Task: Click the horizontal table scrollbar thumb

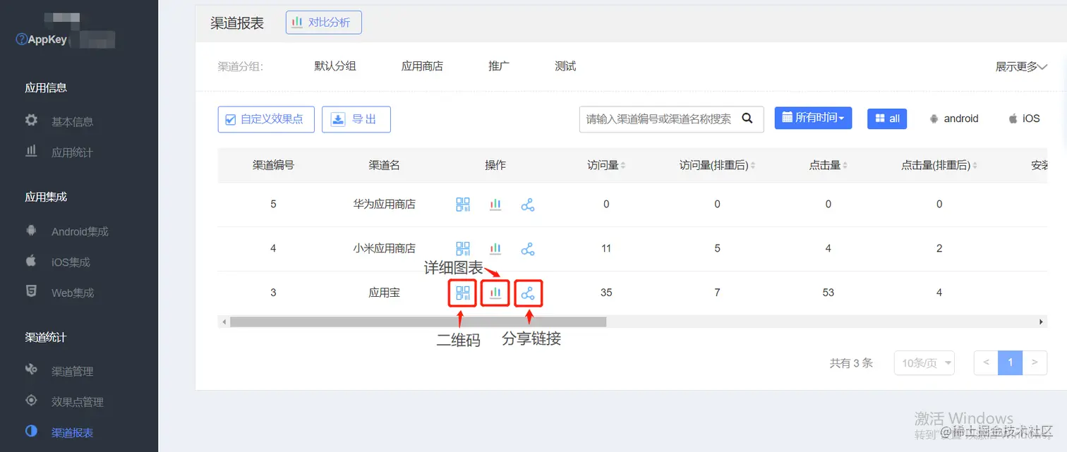Action: tap(418, 322)
